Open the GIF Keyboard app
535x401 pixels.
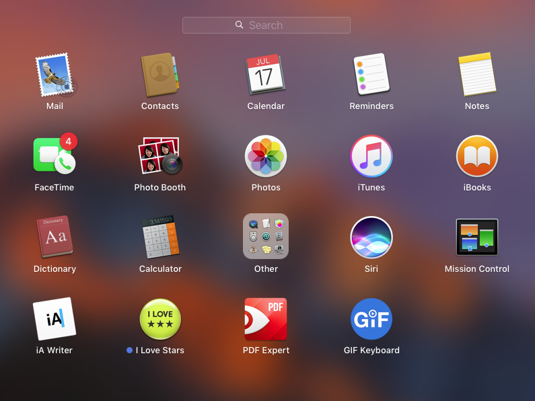tap(371, 319)
